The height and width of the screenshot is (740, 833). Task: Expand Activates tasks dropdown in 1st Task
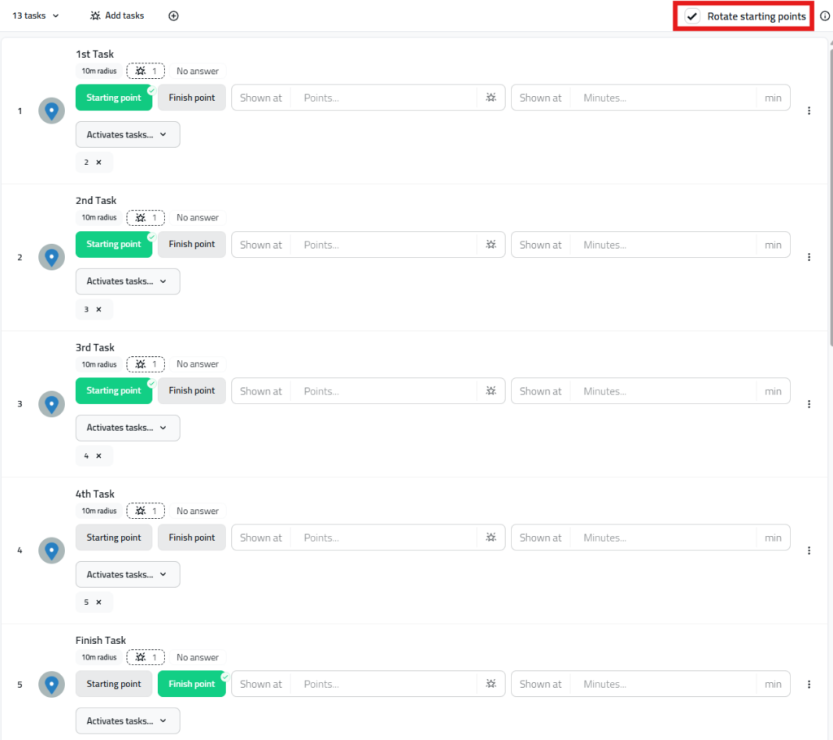pos(128,135)
